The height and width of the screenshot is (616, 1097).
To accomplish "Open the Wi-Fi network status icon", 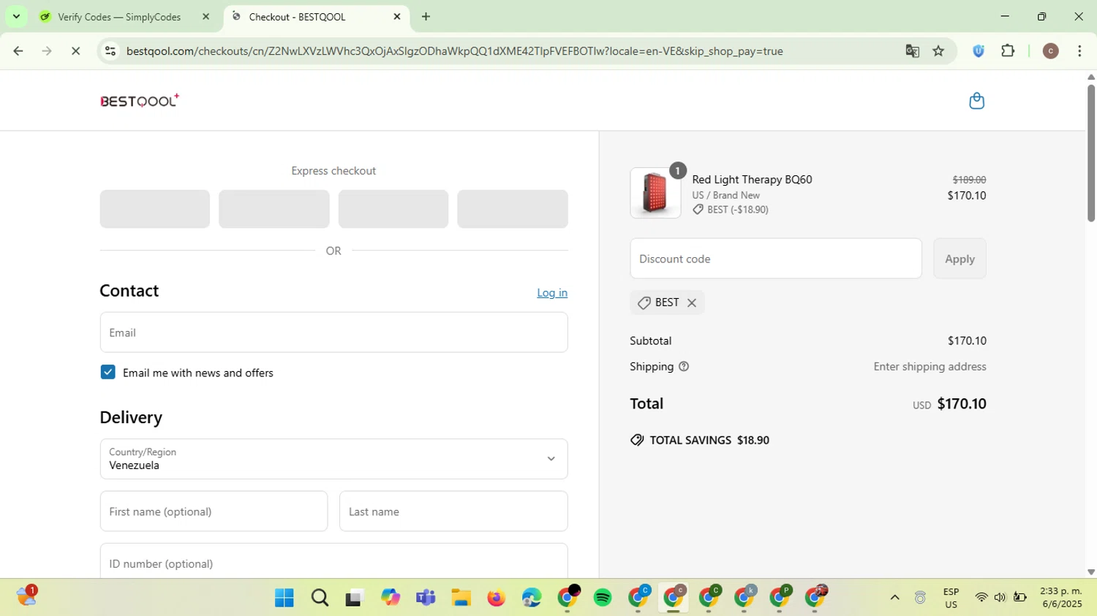I will 981,598.
